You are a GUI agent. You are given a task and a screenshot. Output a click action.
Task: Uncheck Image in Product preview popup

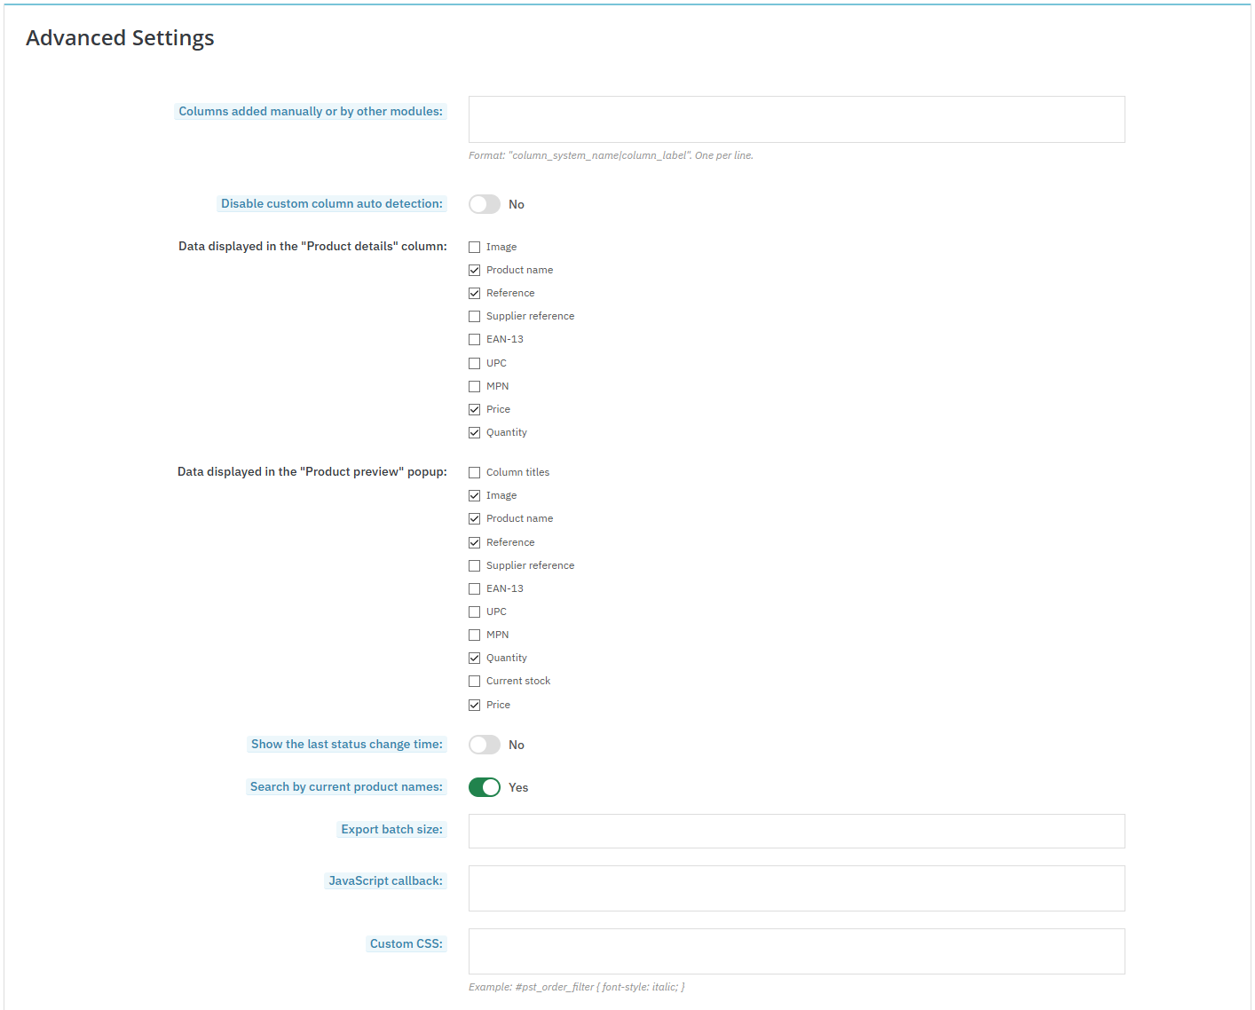tap(475, 496)
